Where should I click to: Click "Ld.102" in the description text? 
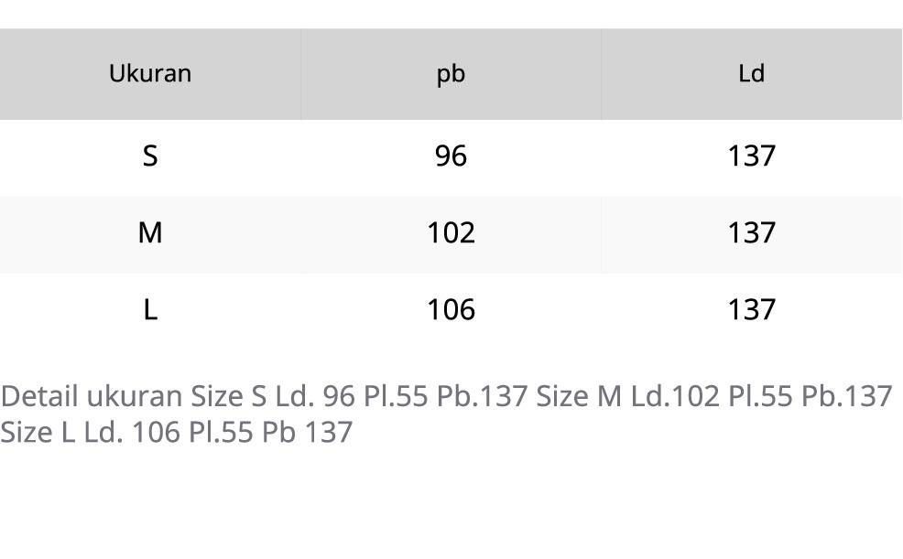[675, 396]
